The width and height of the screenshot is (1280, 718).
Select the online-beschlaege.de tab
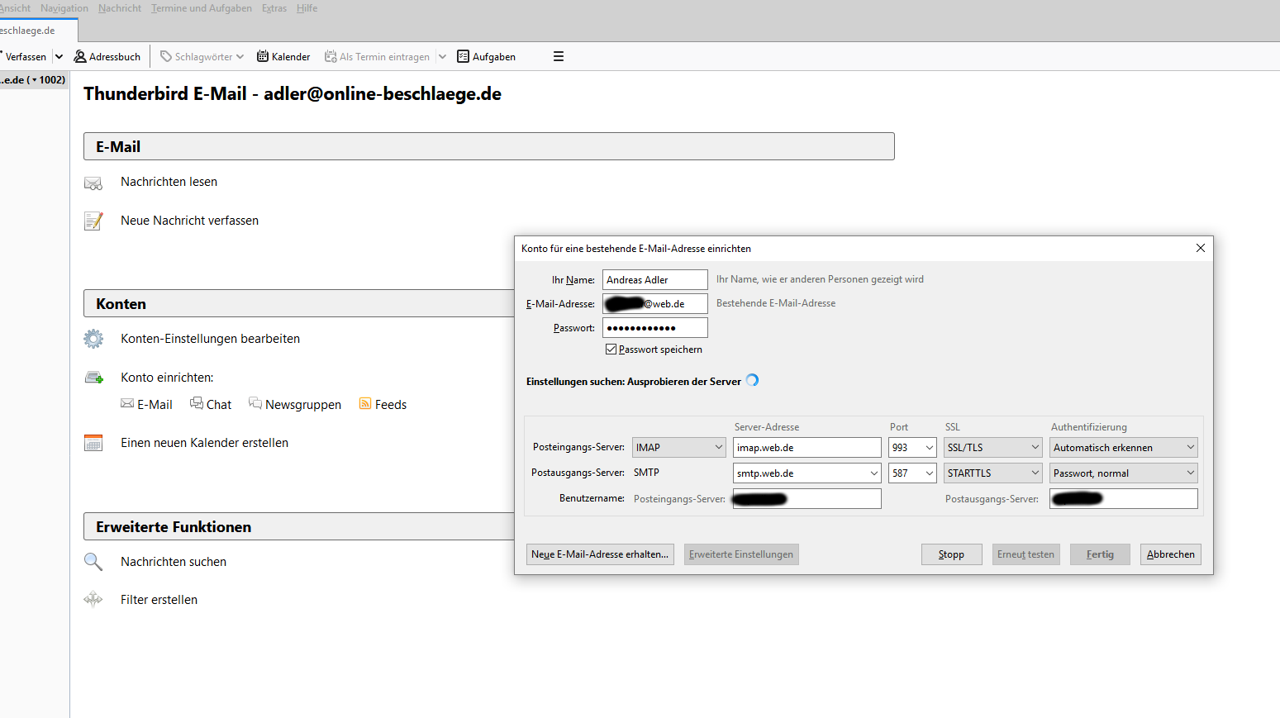click(38, 31)
